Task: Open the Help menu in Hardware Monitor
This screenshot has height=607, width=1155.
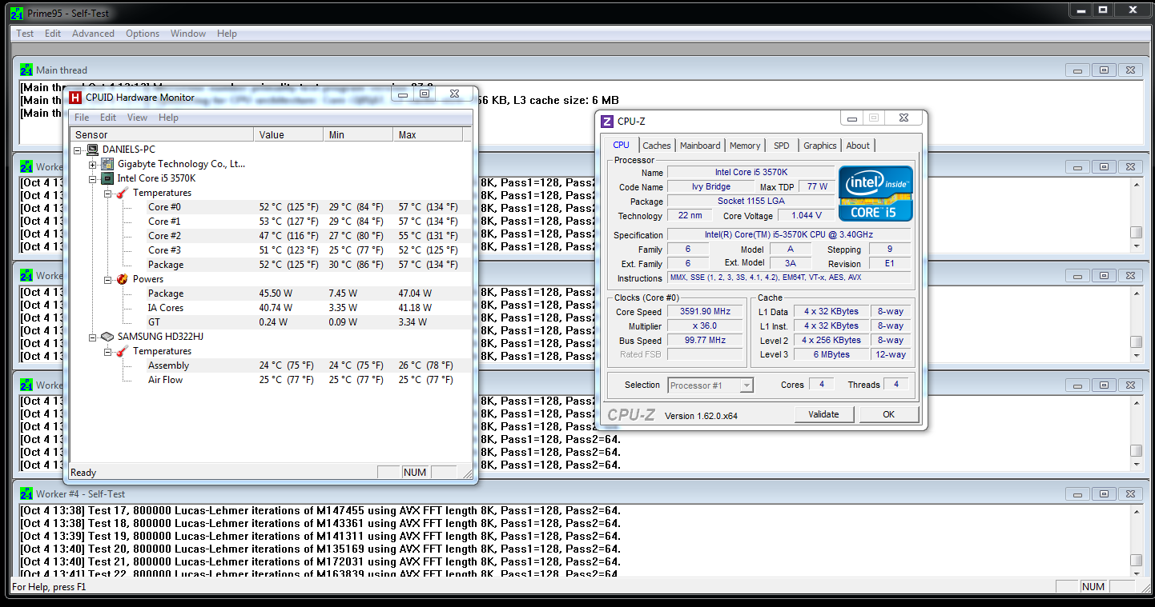Action: [x=168, y=118]
